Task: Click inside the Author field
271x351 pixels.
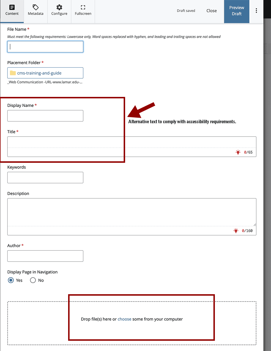Action: click(45, 256)
